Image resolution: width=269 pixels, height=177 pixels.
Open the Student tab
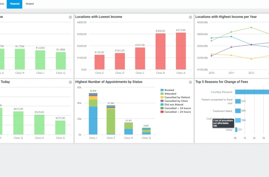30,4
